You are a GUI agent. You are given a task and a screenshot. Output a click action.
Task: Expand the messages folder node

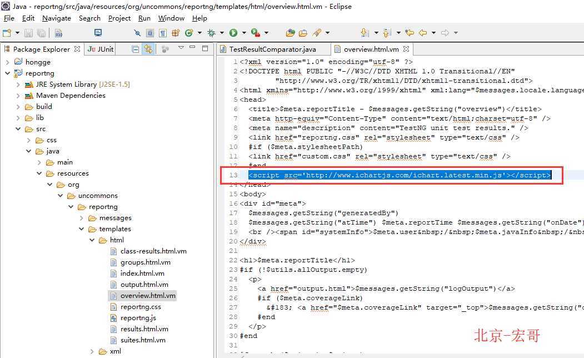click(x=82, y=218)
